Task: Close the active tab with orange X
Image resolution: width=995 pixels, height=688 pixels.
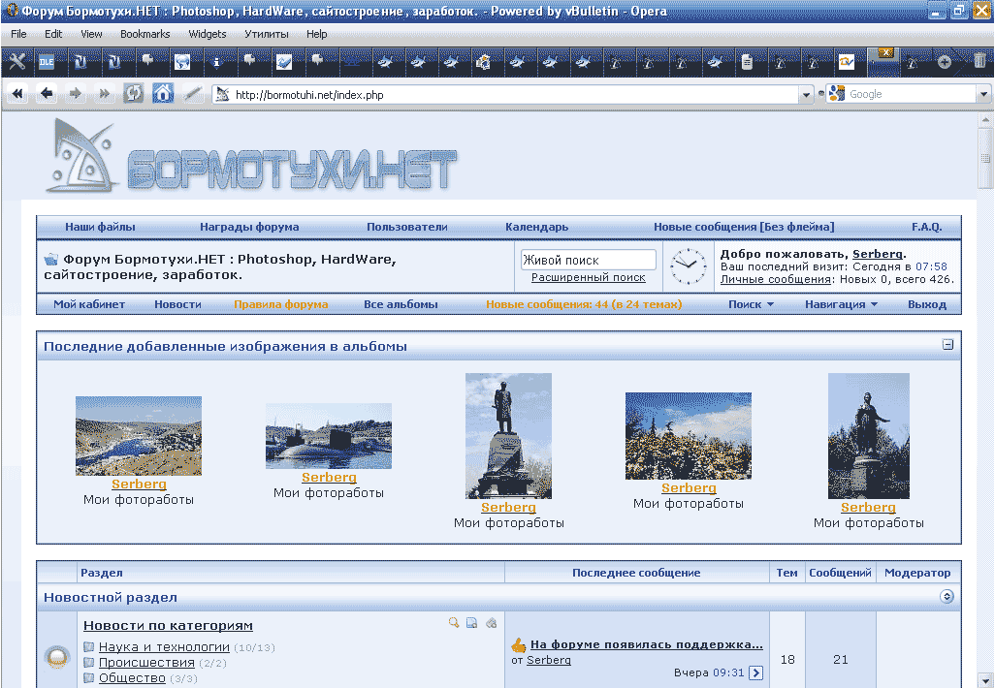Action: click(885, 52)
